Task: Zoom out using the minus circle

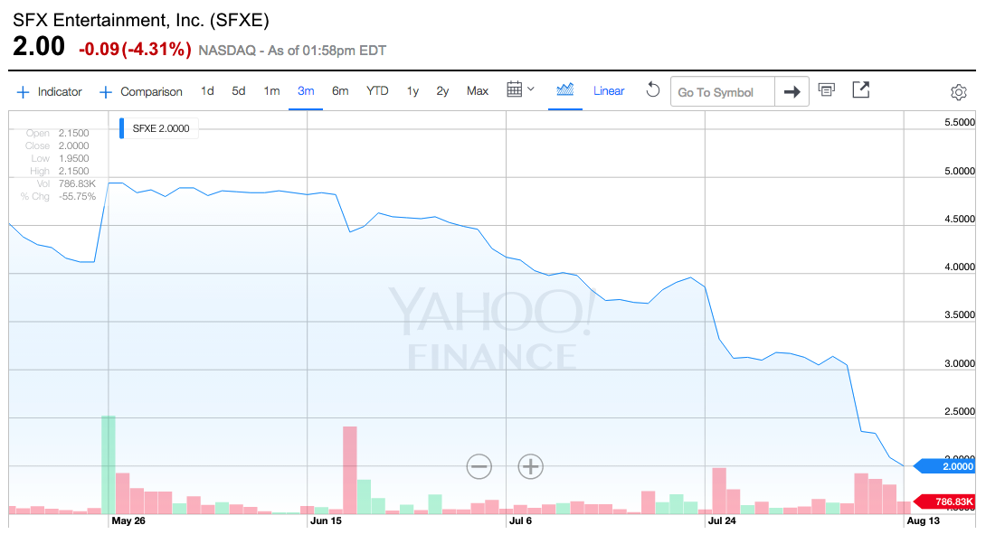Action: 479,466
